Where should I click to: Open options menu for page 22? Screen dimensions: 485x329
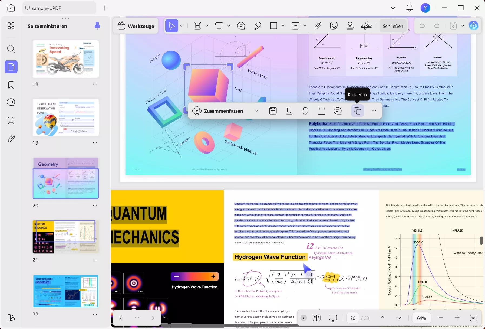point(95,314)
